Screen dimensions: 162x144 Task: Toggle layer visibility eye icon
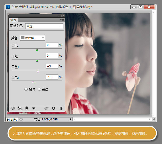(34, 108)
